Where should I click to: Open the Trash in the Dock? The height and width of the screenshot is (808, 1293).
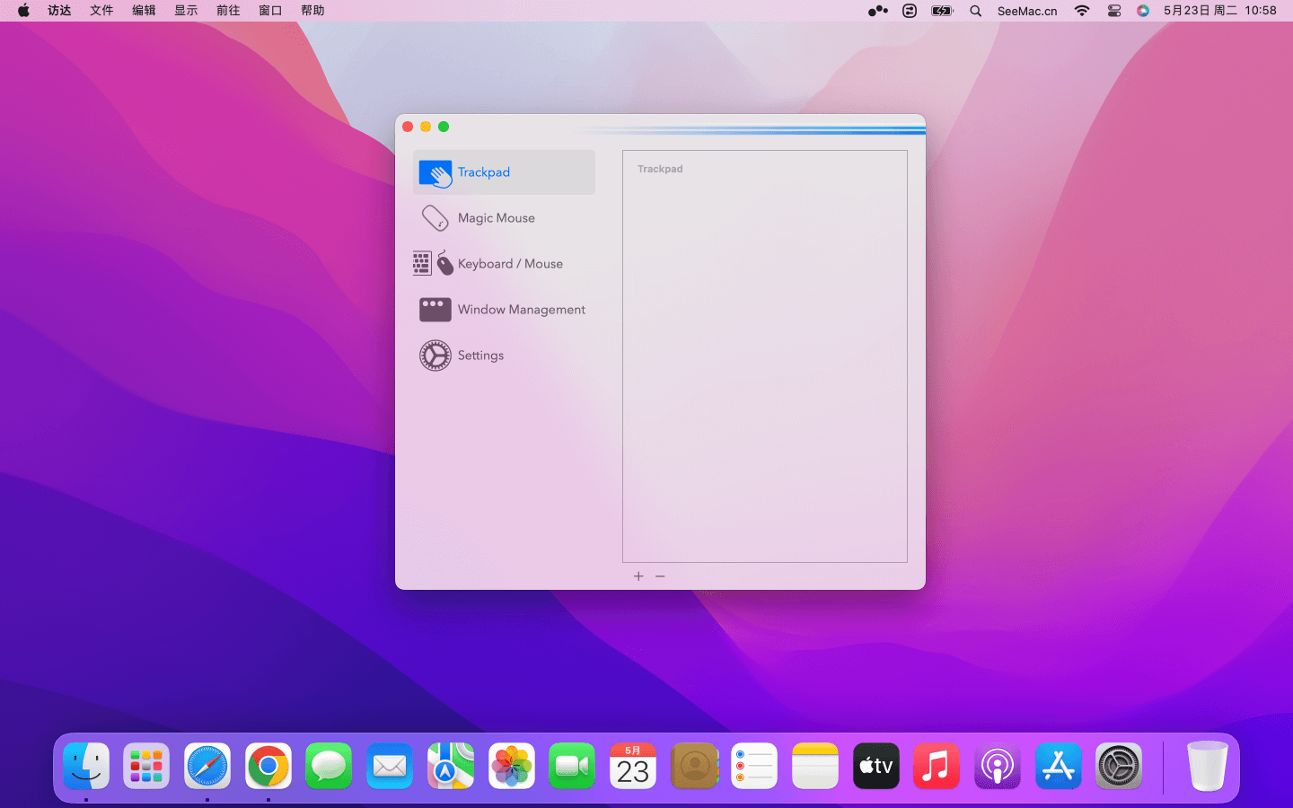[x=1207, y=767]
